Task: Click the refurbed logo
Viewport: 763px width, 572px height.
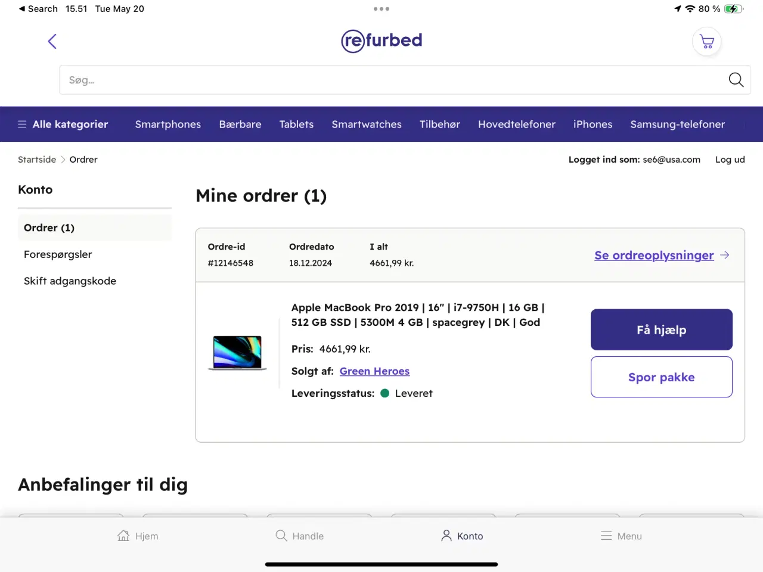Action: [x=381, y=41]
